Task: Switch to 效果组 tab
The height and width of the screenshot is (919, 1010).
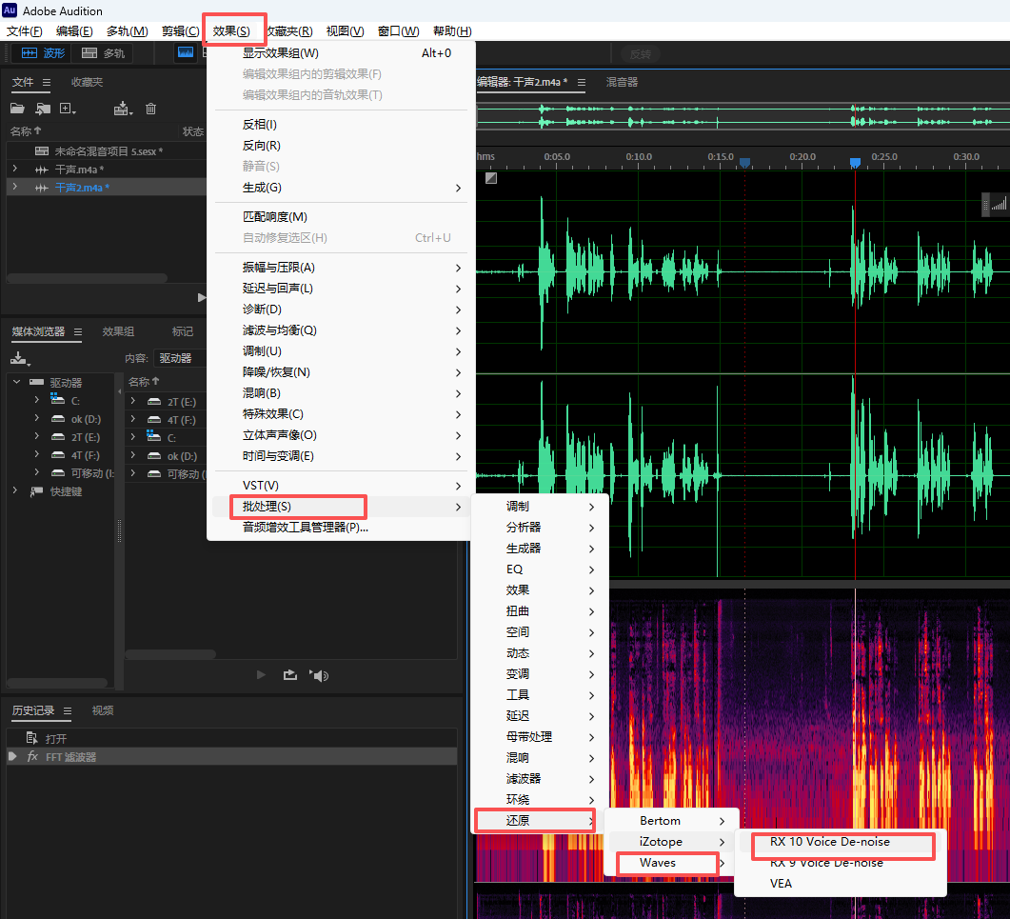Action: coord(119,331)
